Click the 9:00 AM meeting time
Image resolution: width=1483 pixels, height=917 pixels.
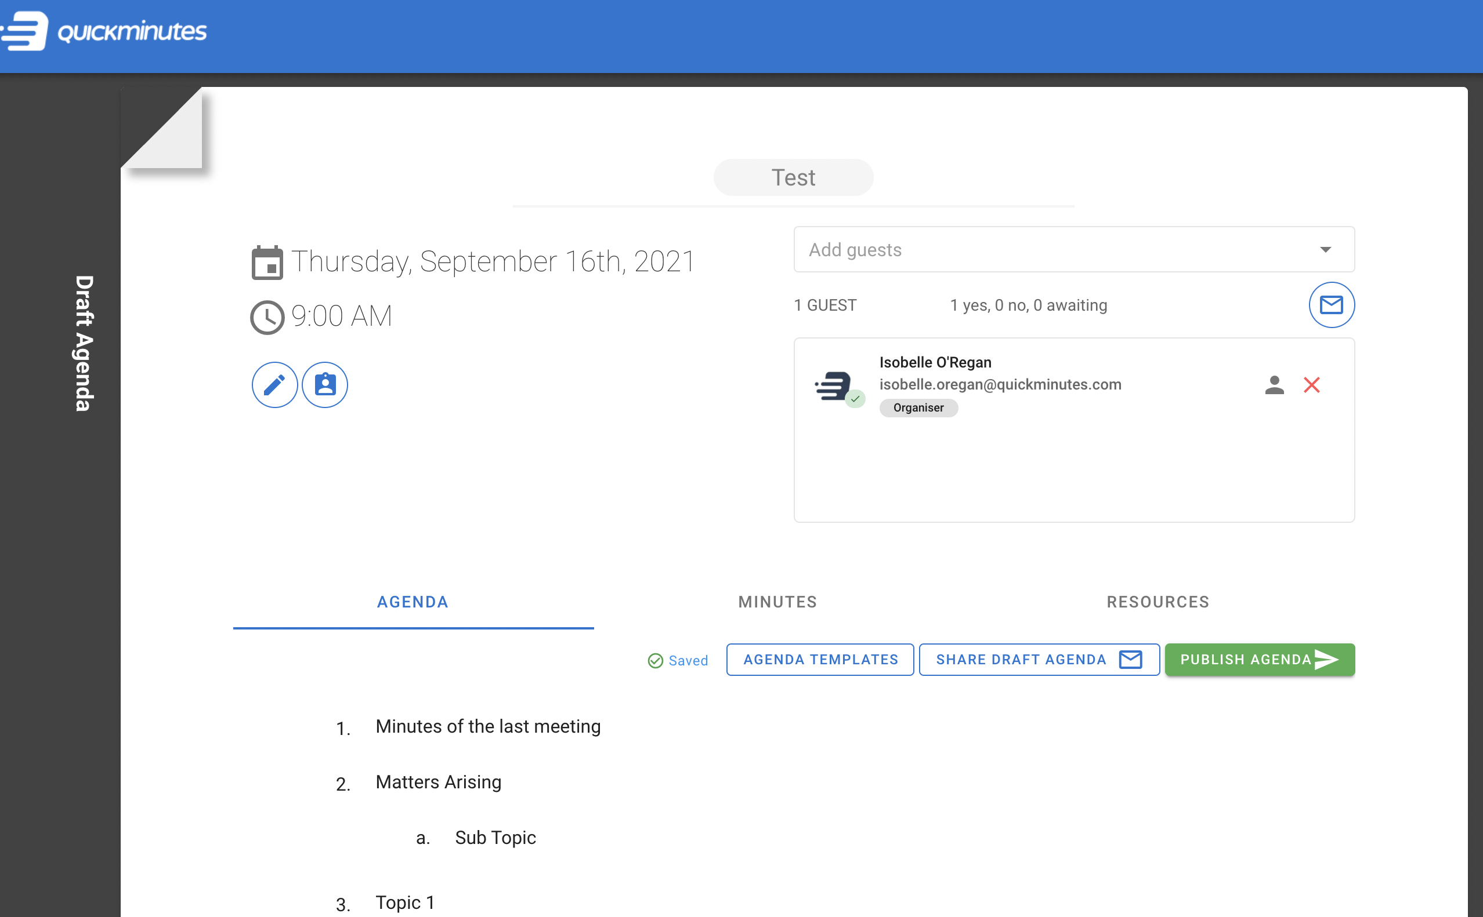[x=342, y=316]
